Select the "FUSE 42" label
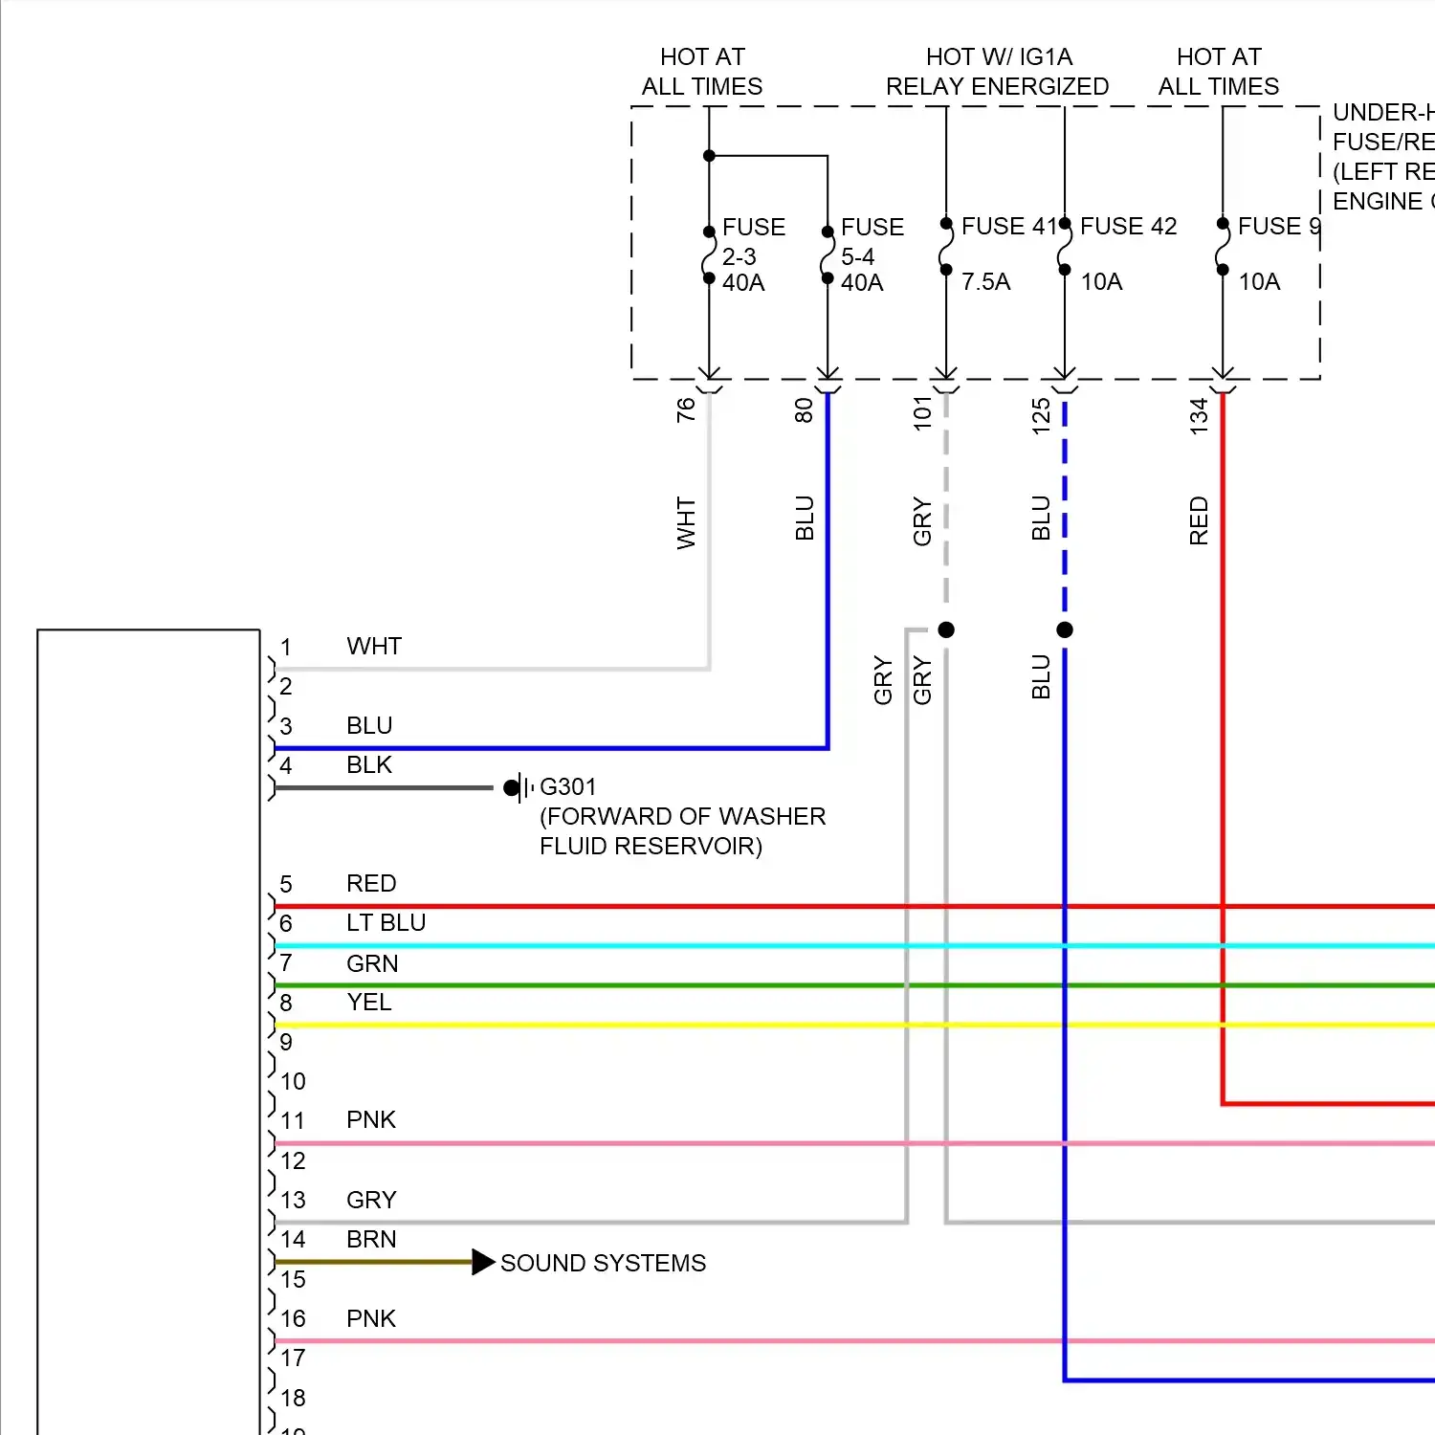 pos(1129,226)
